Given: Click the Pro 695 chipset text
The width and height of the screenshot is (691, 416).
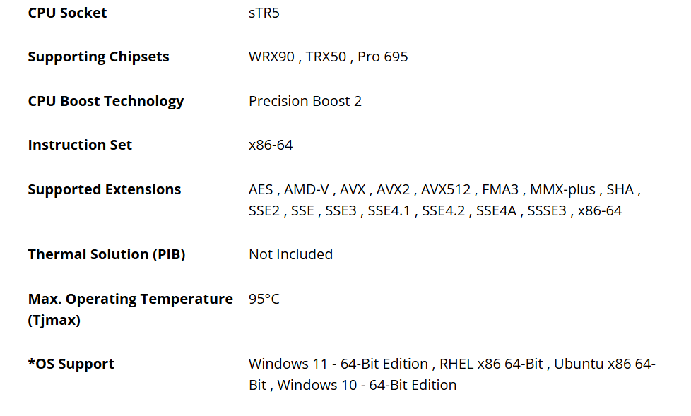Looking at the screenshot, I should [382, 57].
